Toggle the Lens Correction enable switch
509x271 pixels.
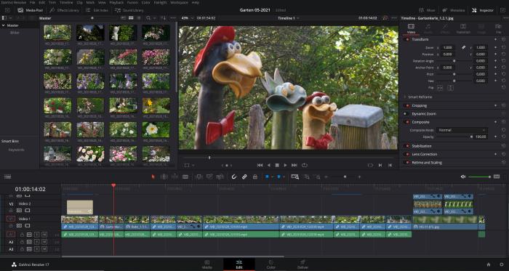[x=406, y=154]
